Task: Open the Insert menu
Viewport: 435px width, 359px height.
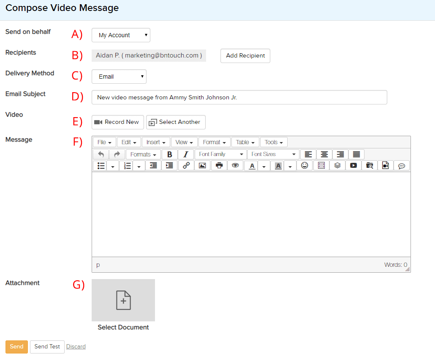Action: pos(156,142)
